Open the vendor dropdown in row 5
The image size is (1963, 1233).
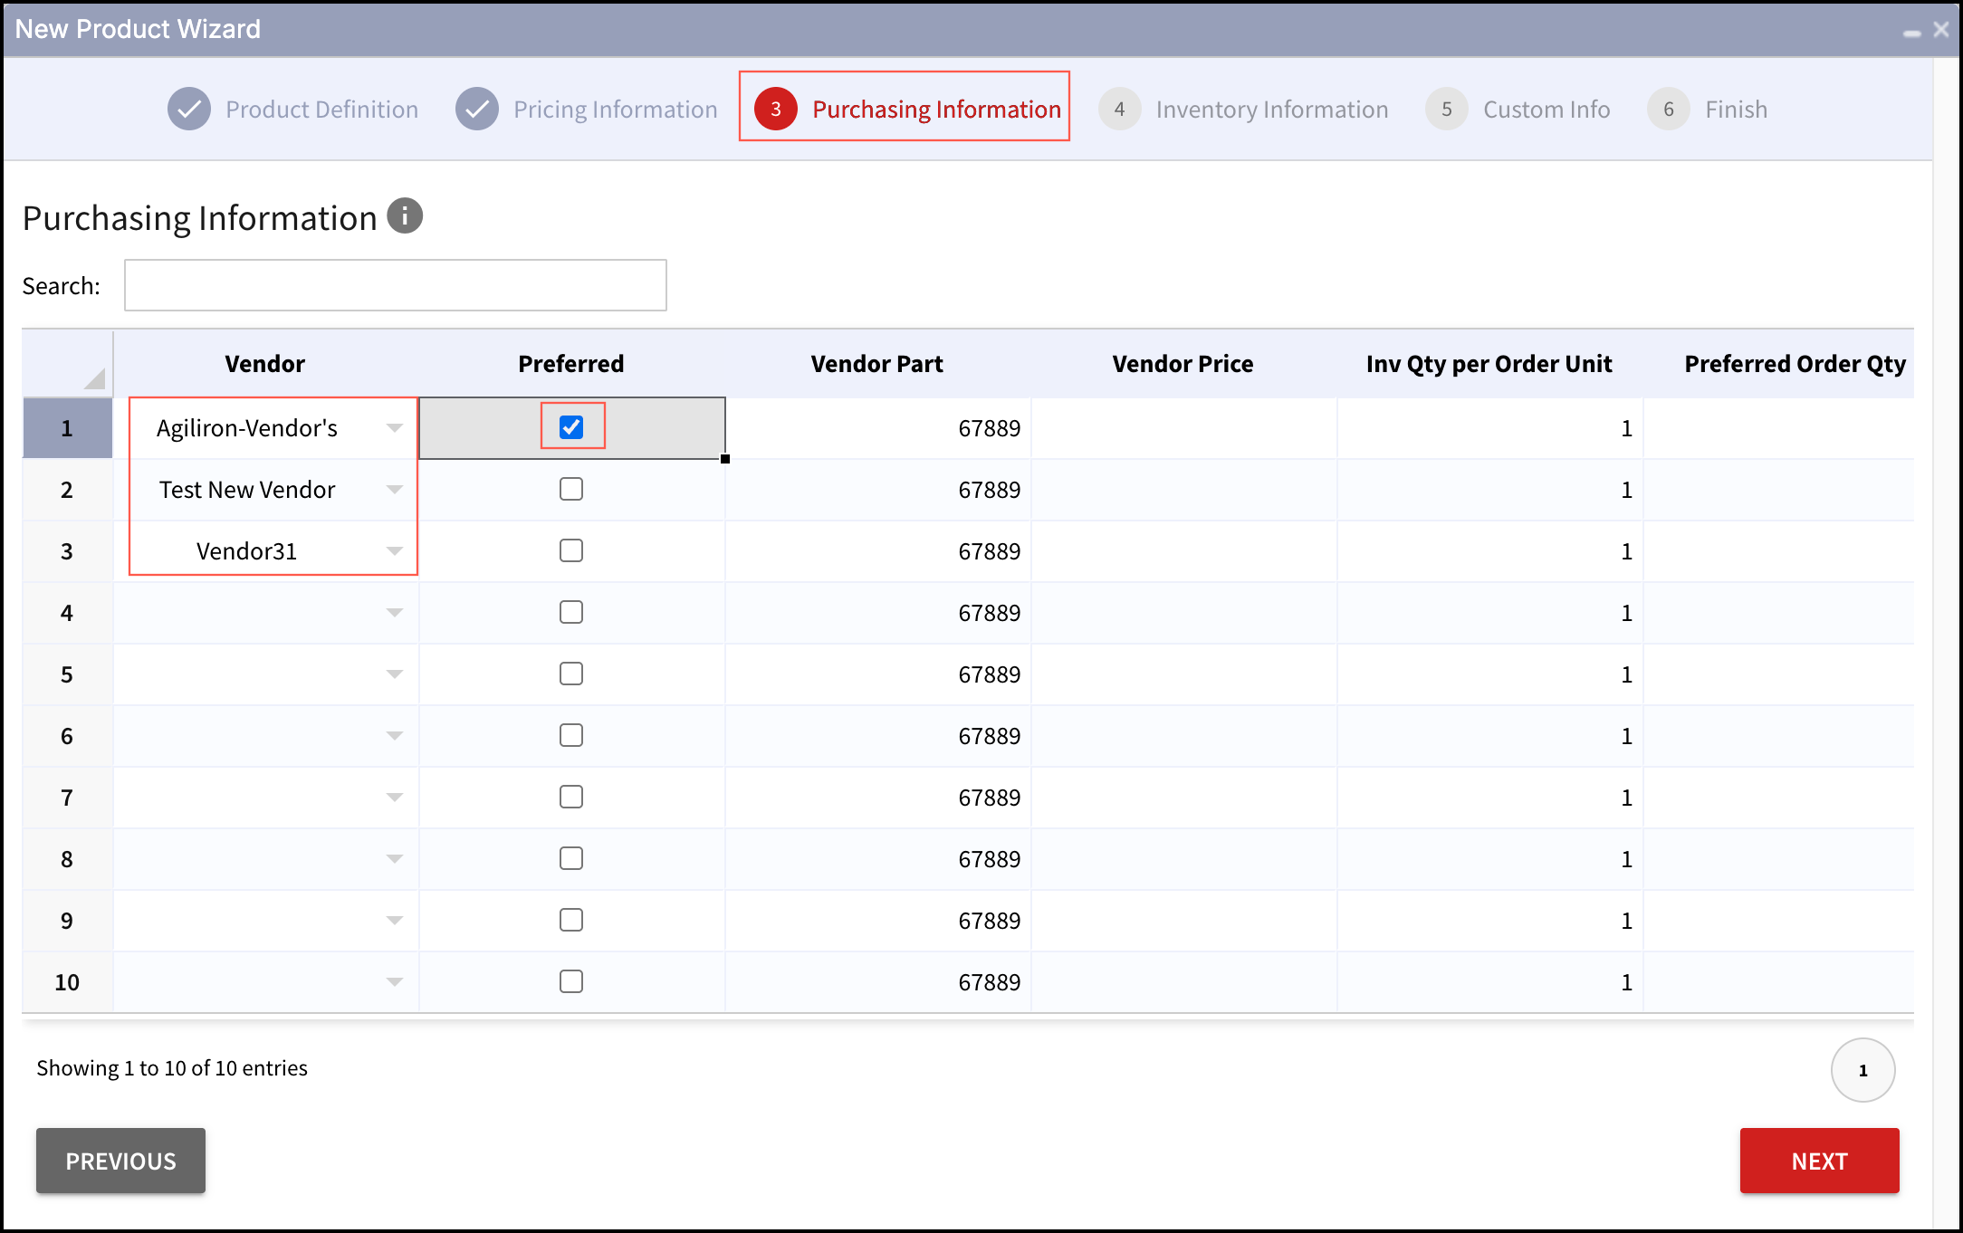[394, 674]
